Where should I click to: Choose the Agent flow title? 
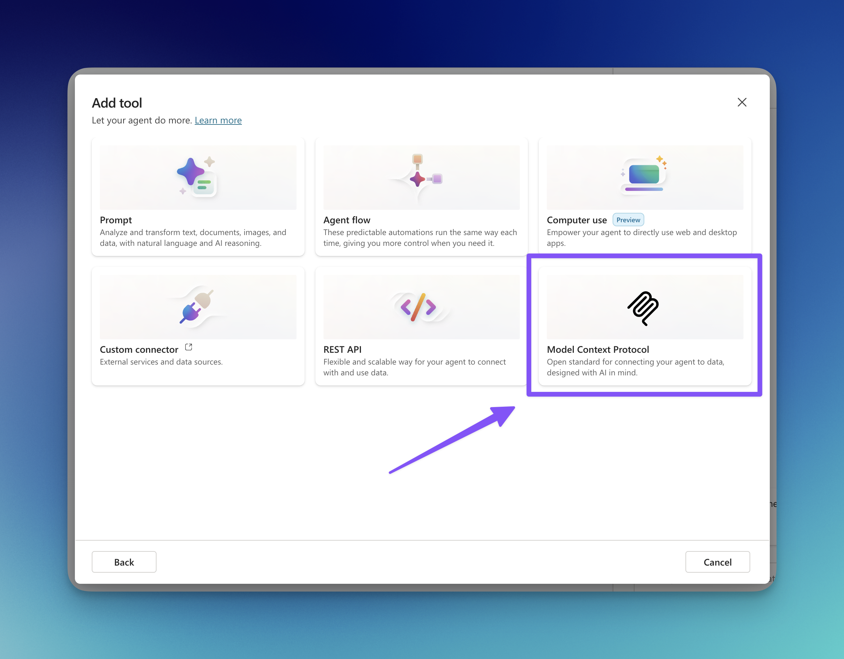click(x=347, y=220)
